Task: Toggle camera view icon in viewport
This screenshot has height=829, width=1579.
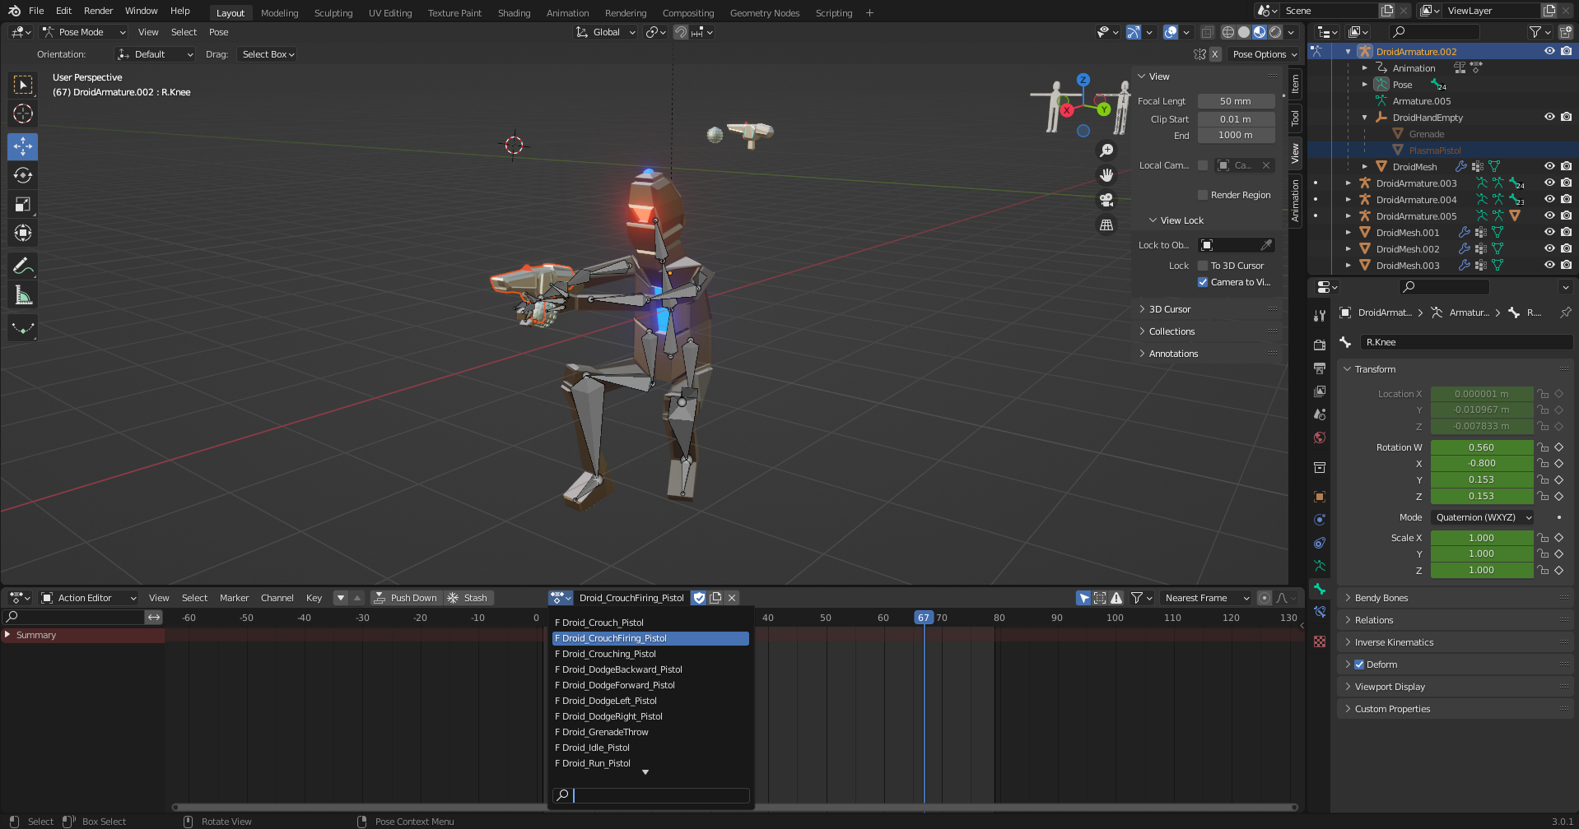Action: 1106,200
